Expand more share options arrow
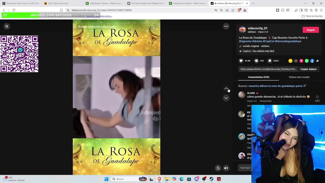This screenshot has width=325, height=183. (x=318, y=61)
